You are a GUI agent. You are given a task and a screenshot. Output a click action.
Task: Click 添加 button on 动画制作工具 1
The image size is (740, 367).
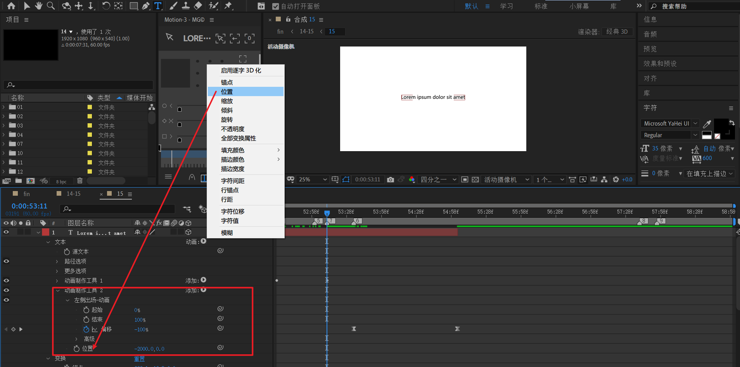203,280
